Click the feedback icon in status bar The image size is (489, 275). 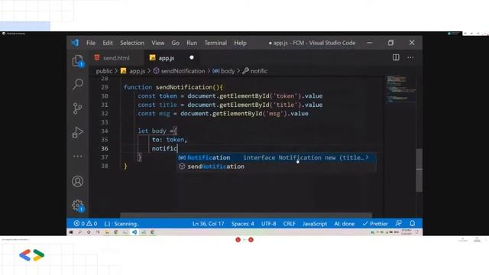point(399,223)
